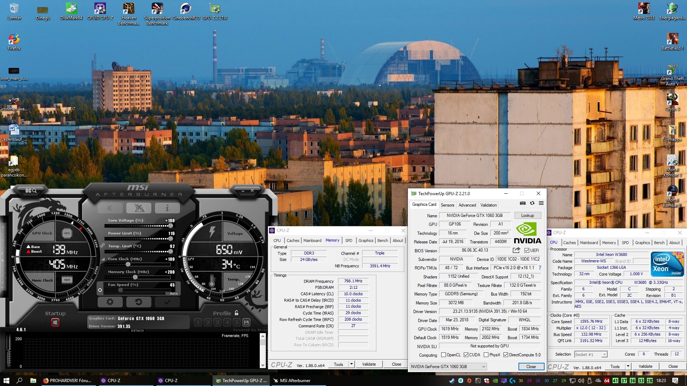Open the Metro 2033 desktop shortcut
Screen dimensions: 687x386
[x=644, y=11]
